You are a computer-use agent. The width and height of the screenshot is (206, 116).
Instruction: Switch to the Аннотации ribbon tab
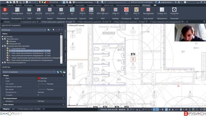point(28,5)
